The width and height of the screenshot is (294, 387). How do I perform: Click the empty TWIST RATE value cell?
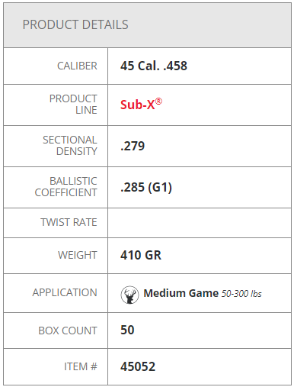(x=200, y=223)
